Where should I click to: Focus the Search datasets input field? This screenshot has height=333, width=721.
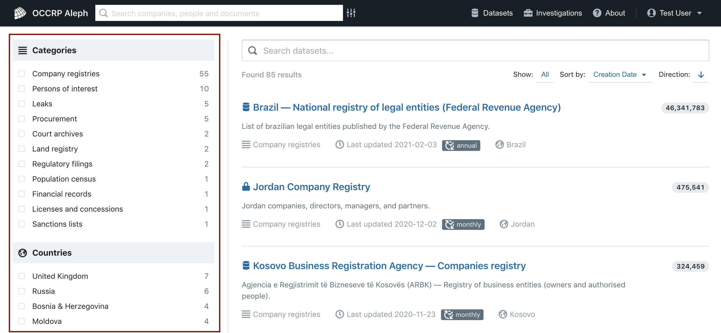(x=475, y=50)
